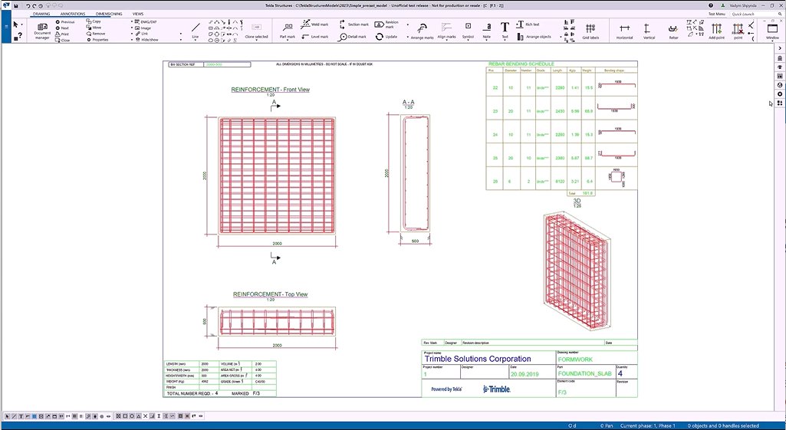Add Grid labels
The width and height of the screenshot is (786, 430).
590,31
